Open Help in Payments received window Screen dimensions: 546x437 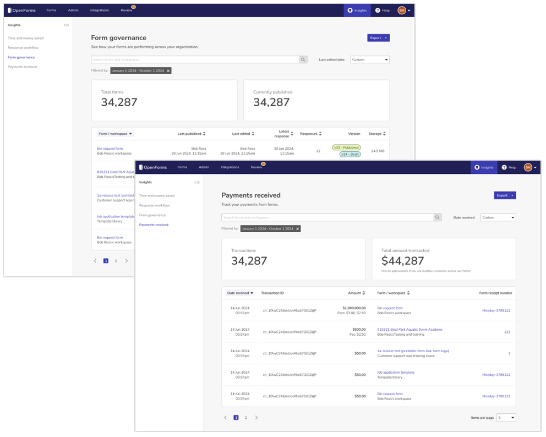click(x=509, y=167)
